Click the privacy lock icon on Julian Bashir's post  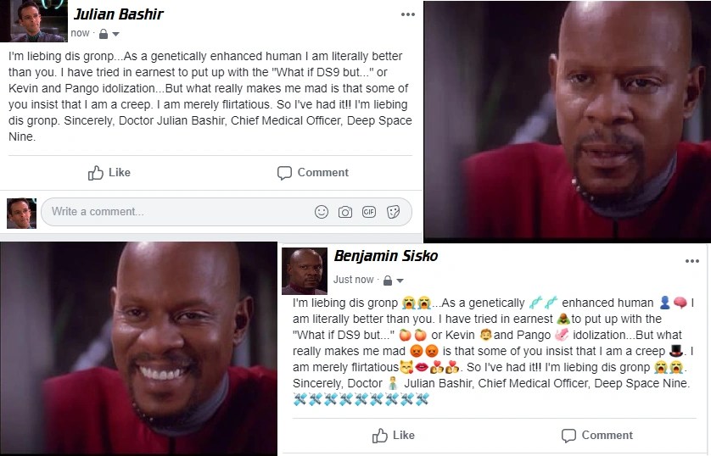point(104,34)
